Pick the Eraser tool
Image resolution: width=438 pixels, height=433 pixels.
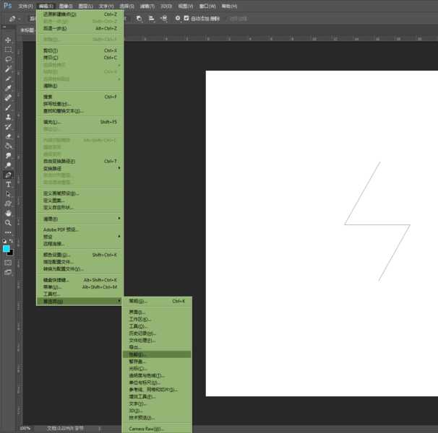[9, 136]
